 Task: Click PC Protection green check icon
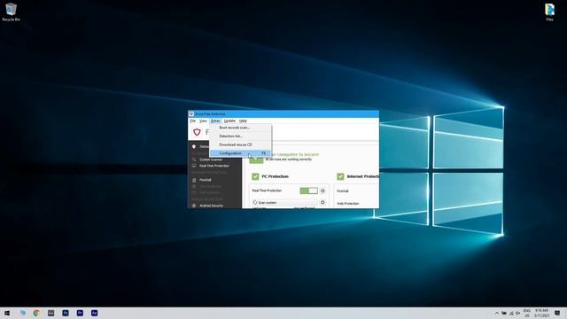tap(255, 176)
